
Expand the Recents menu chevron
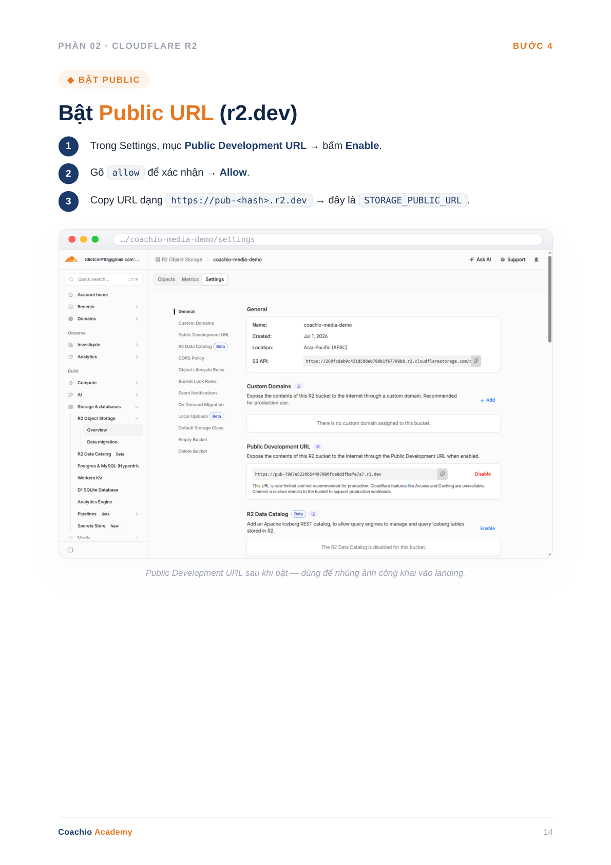[x=137, y=307]
